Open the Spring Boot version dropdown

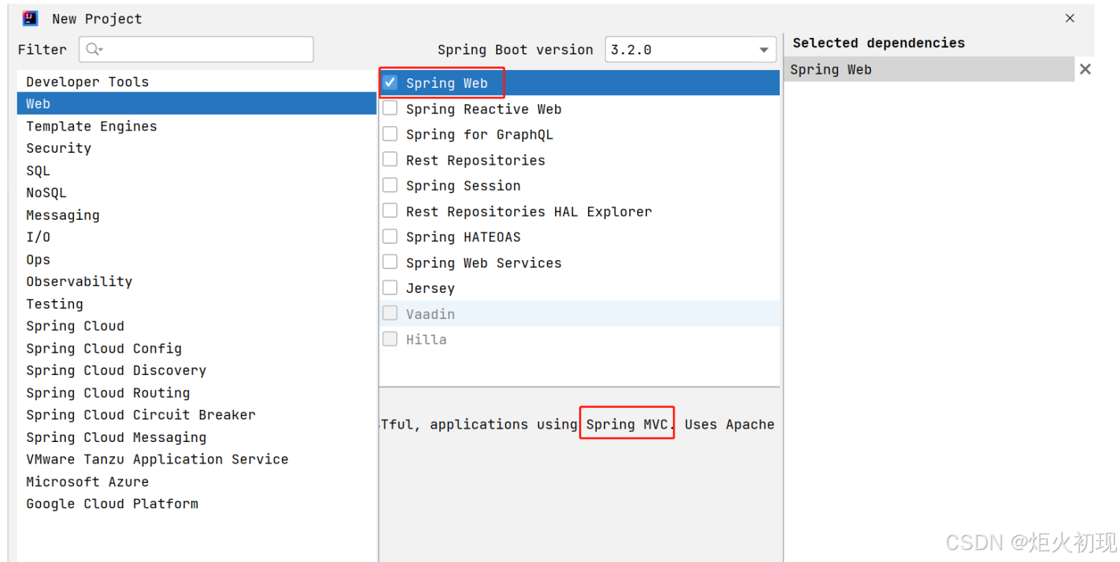pos(763,50)
